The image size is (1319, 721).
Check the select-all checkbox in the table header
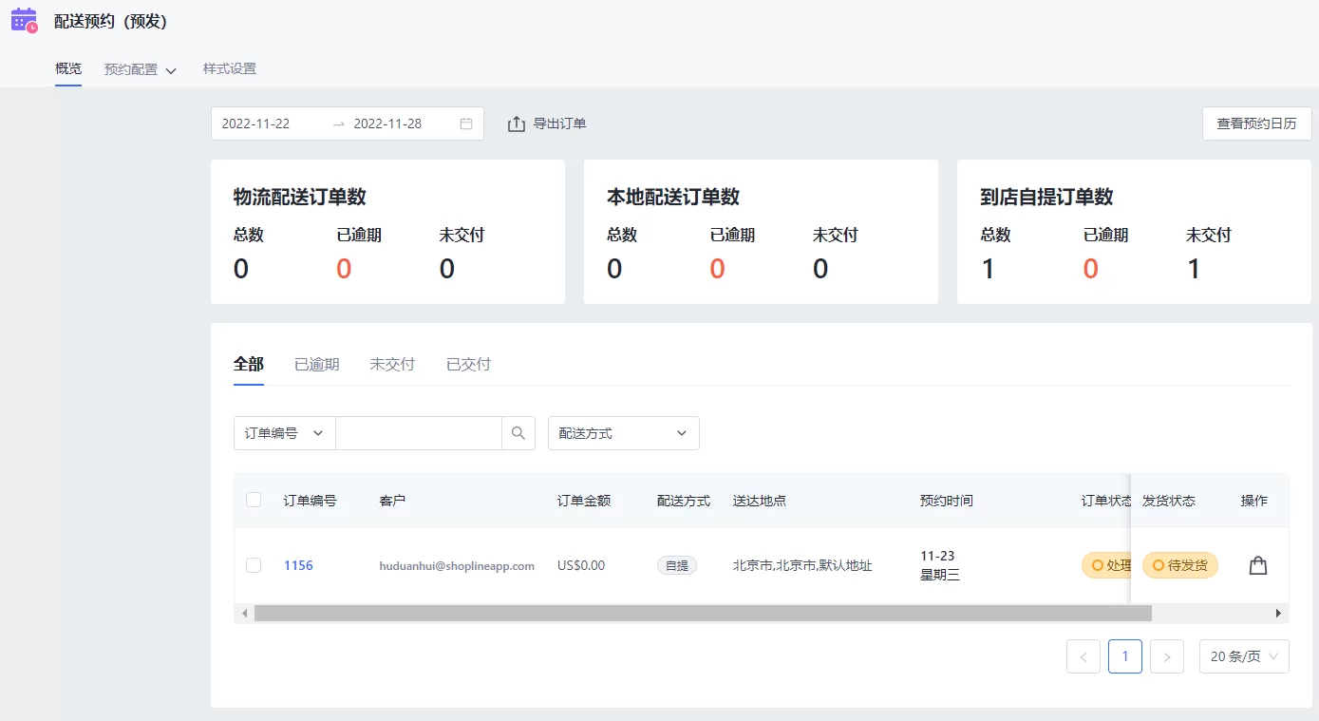[x=254, y=500]
